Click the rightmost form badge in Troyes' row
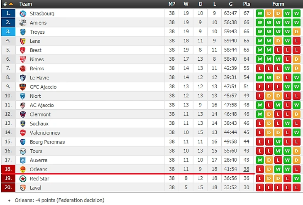Image resolution: width=303 pixels, height=205 pixels. [296, 32]
